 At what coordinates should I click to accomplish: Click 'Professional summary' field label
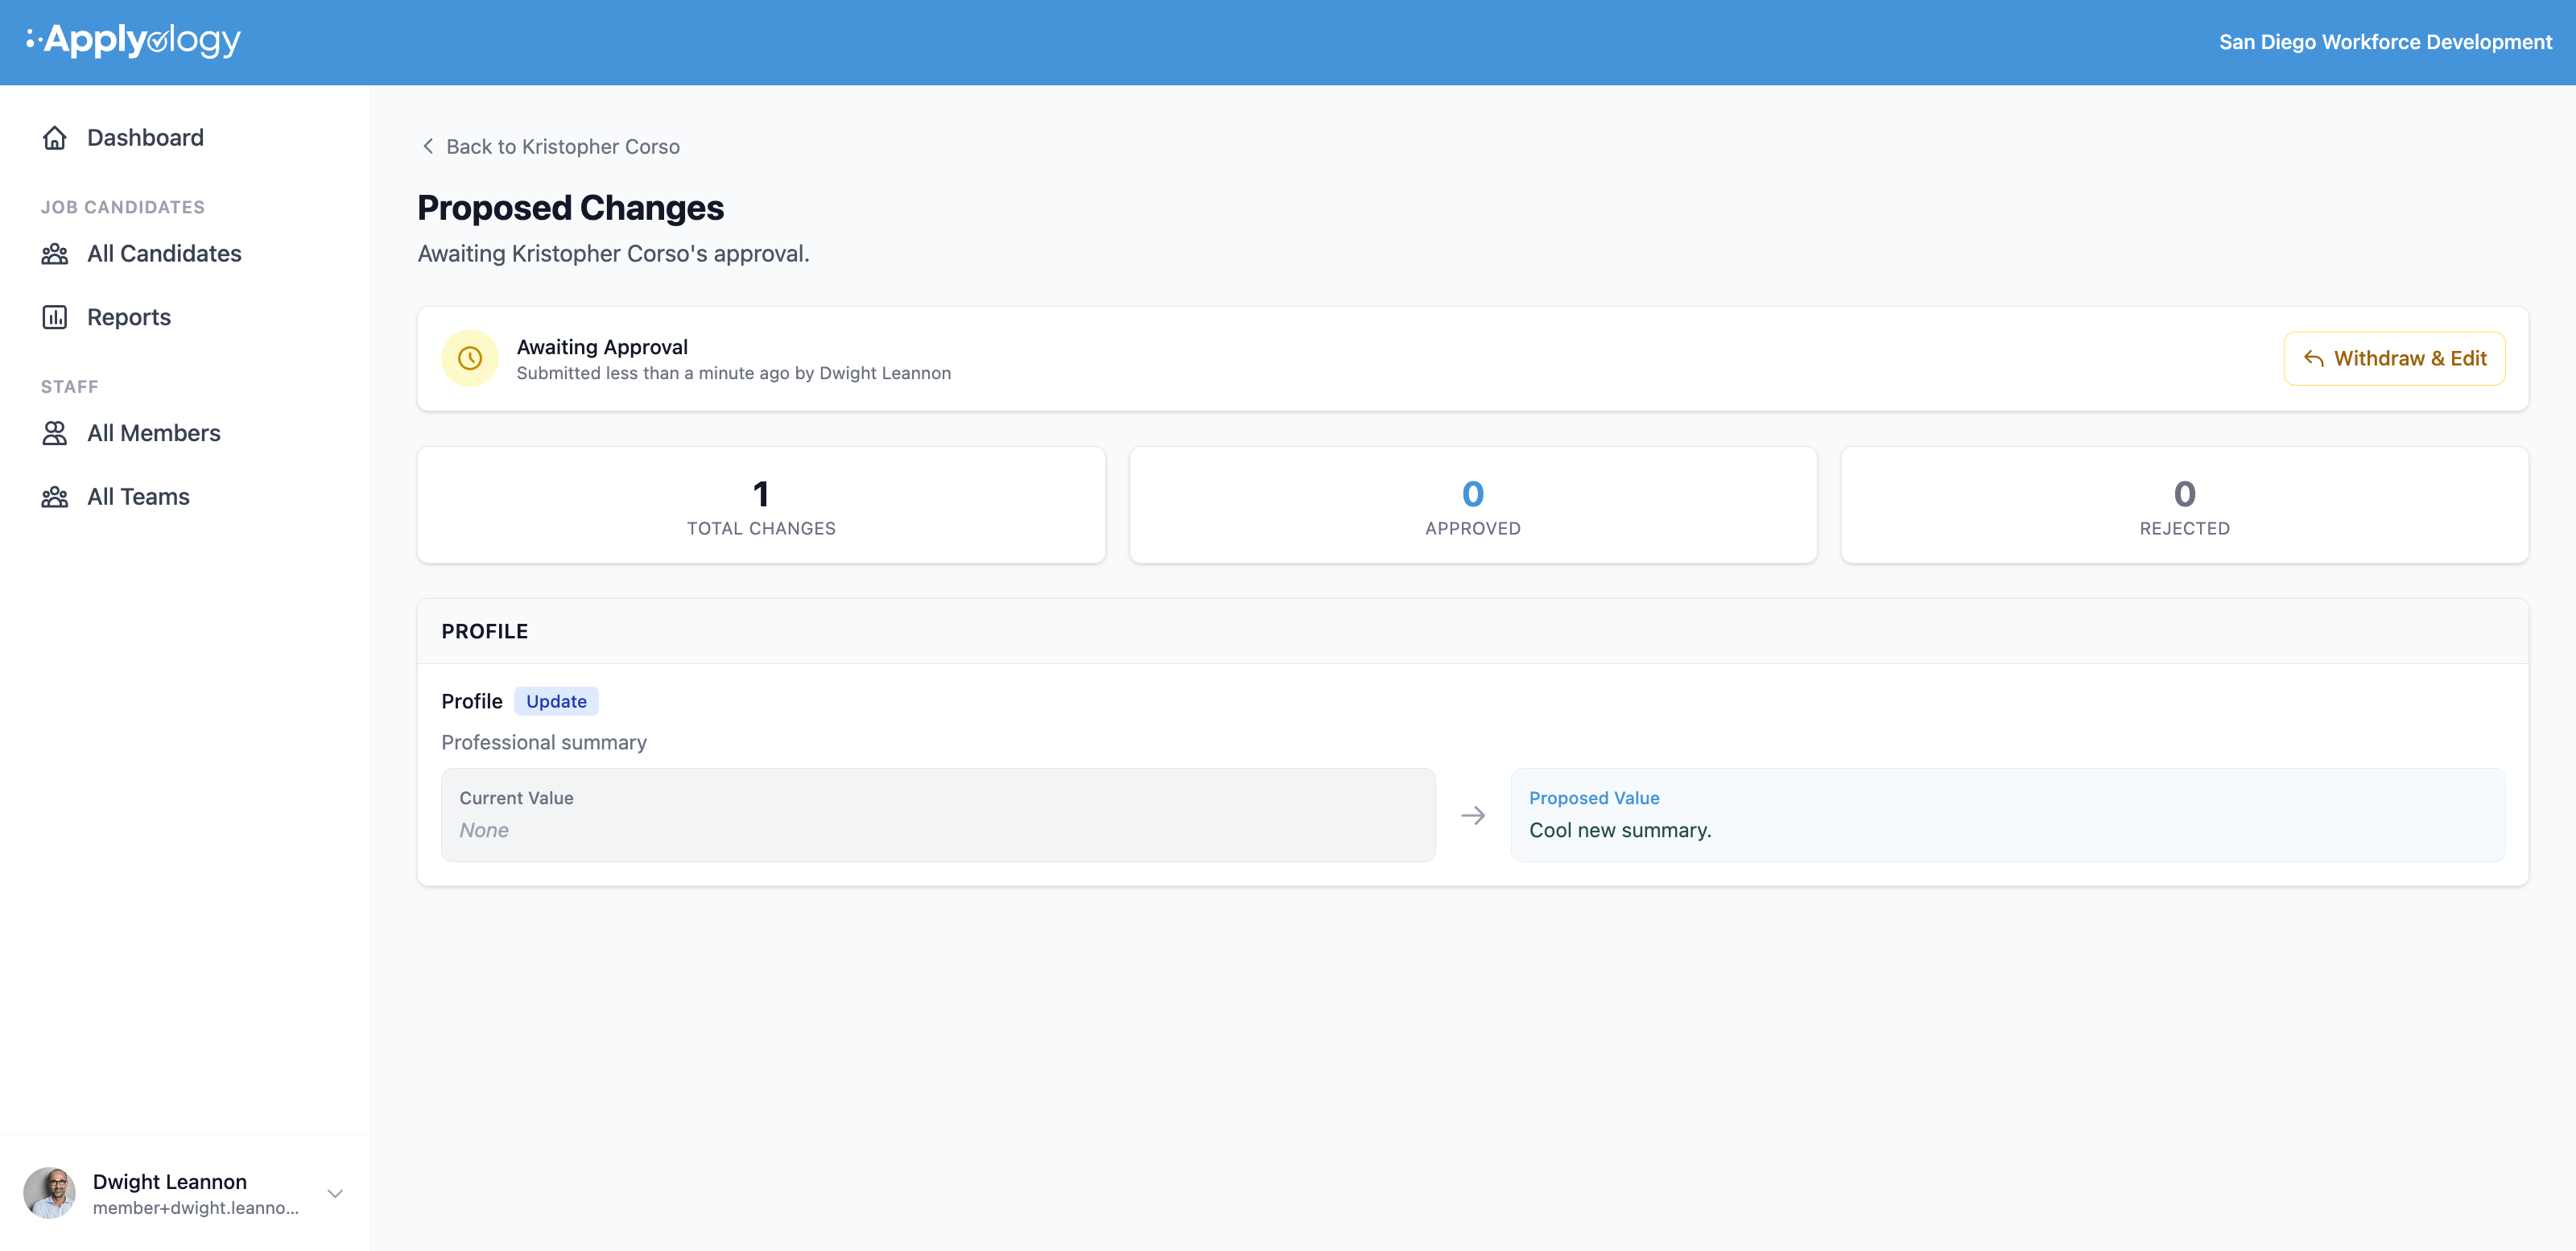(x=544, y=742)
